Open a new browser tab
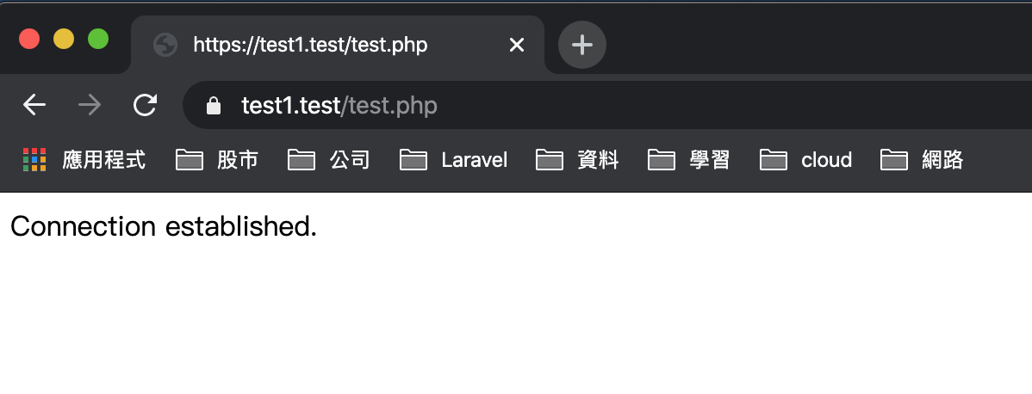 coord(581,45)
